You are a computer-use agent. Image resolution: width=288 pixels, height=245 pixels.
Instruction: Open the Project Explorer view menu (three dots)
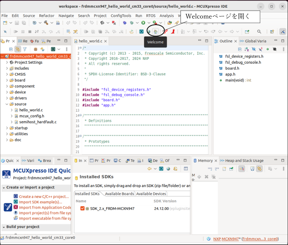67,49
